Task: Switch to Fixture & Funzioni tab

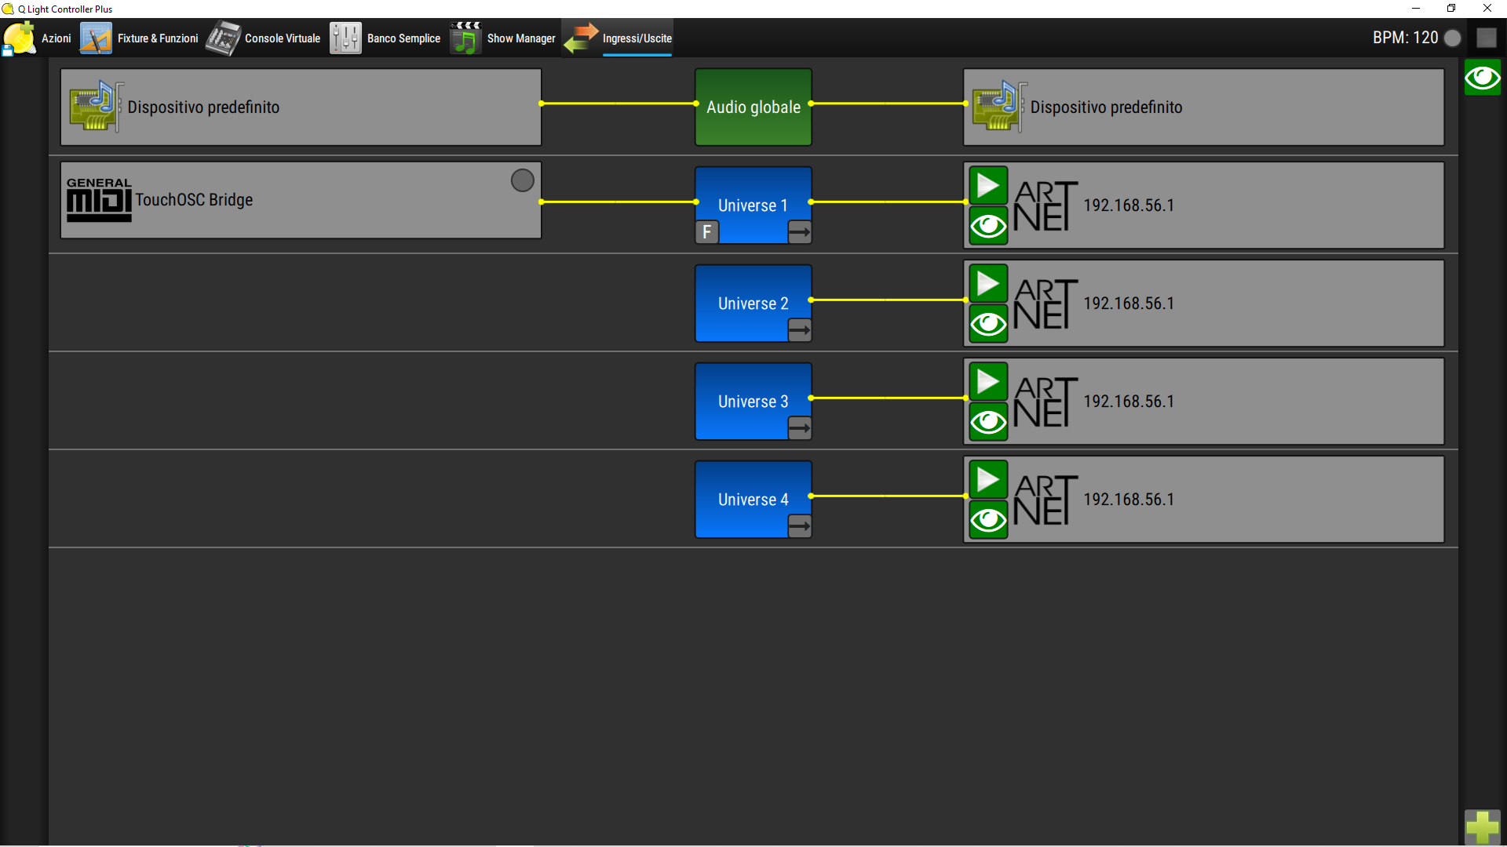Action: [139, 38]
